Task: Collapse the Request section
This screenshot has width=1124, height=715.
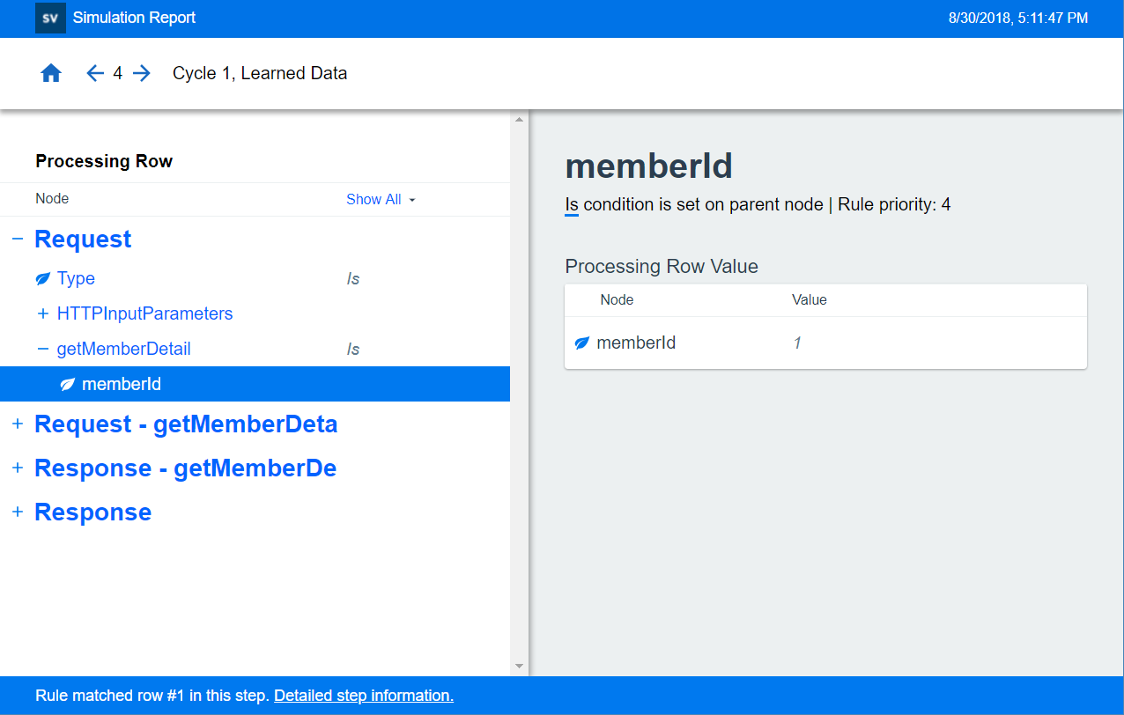Action: coord(18,240)
